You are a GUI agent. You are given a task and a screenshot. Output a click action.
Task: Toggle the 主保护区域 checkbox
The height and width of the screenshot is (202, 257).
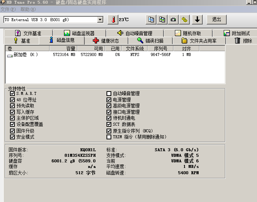coord(12,118)
